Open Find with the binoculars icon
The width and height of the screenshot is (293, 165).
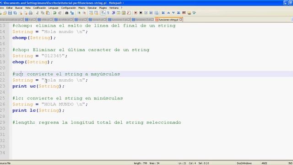coord(66,13)
